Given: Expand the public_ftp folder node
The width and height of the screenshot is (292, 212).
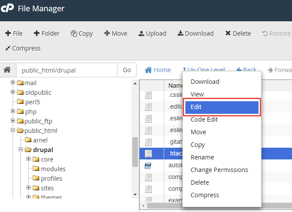Looking at the screenshot, I should [13, 121].
